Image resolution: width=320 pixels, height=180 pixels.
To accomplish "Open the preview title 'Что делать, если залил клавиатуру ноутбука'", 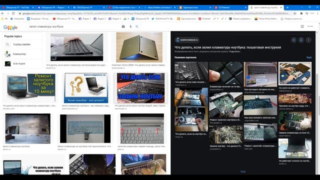I will (228, 47).
